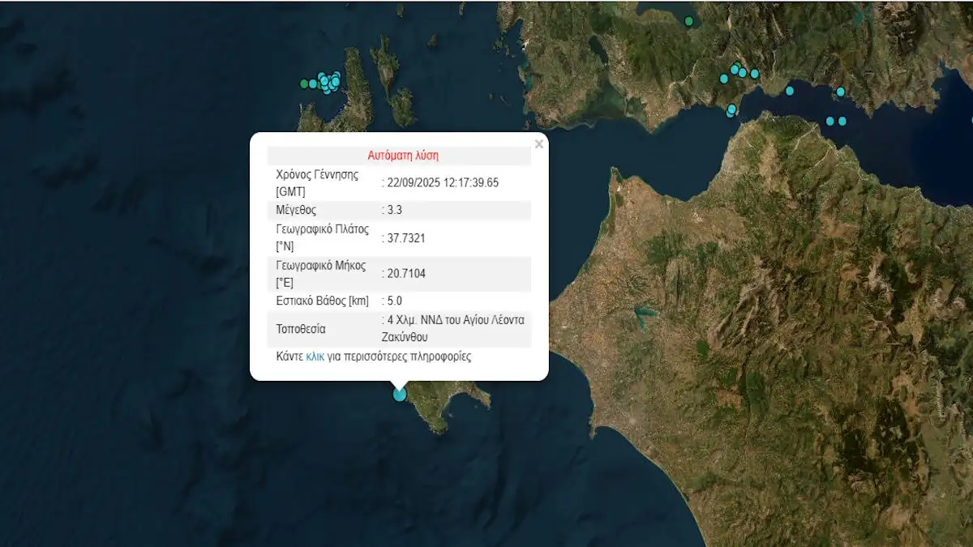The image size is (973, 547).
Task: Select the lone green marker north of the gulf
Action: tap(689, 21)
